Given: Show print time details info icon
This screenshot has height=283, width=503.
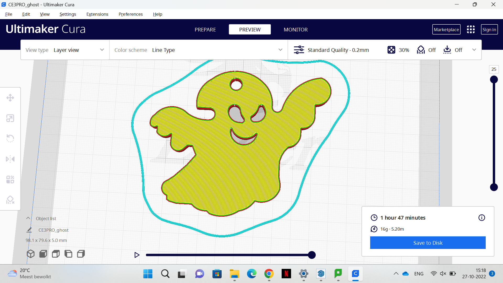Looking at the screenshot, I should [x=482, y=217].
